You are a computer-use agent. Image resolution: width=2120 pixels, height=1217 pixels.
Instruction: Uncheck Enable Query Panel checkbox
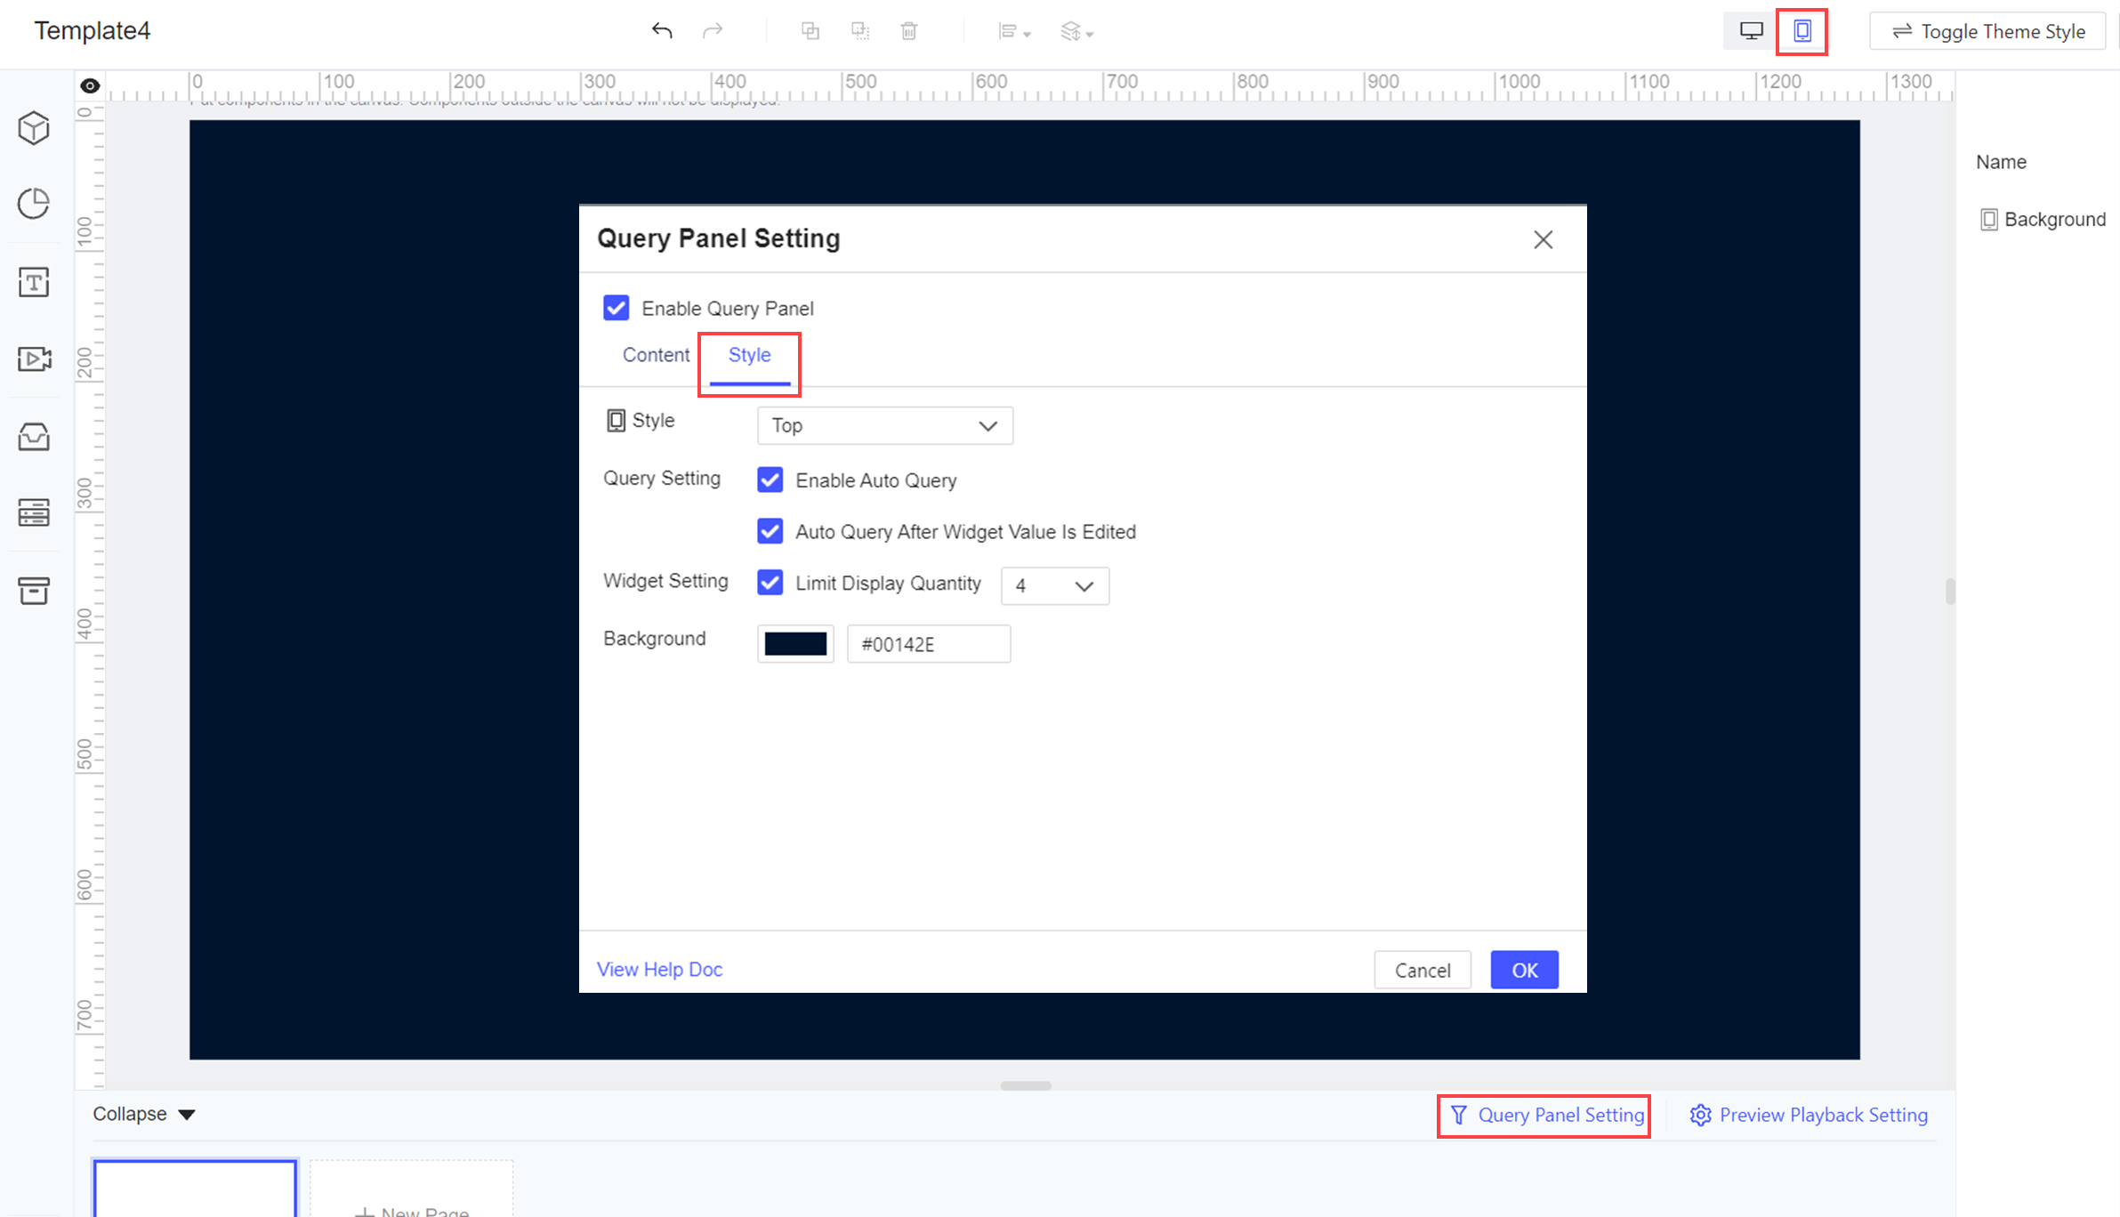(616, 308)
